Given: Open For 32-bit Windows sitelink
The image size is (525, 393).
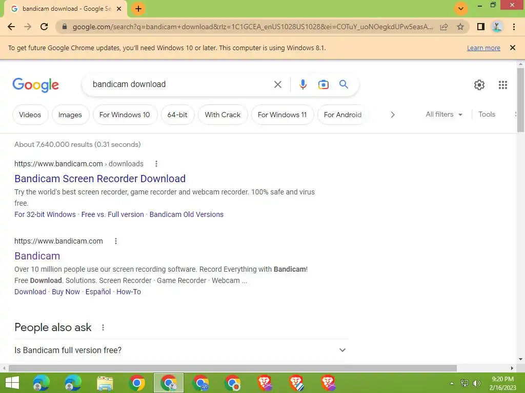Looking at the screenshot, I should (x=45, y=214).
